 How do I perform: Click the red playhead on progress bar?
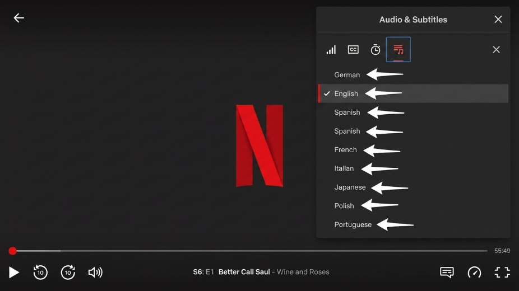click(x=12, y=251)
